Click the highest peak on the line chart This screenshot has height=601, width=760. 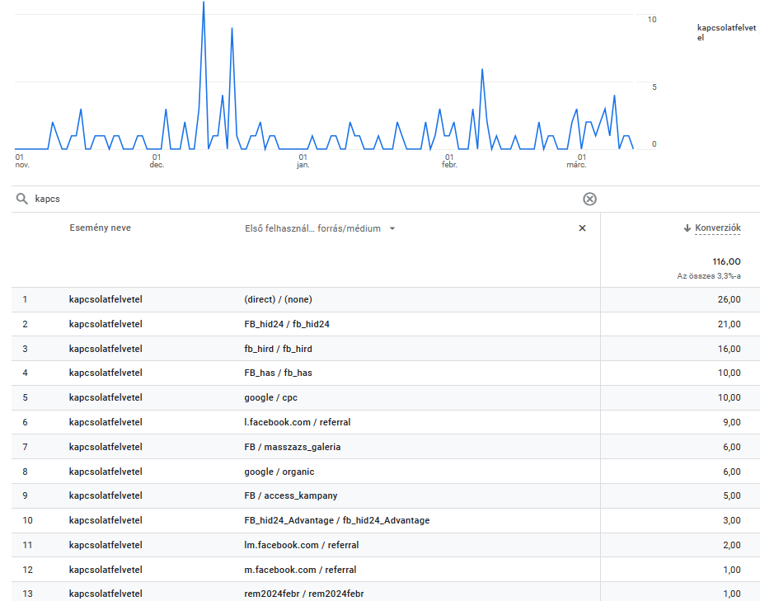tap(204, 4)
